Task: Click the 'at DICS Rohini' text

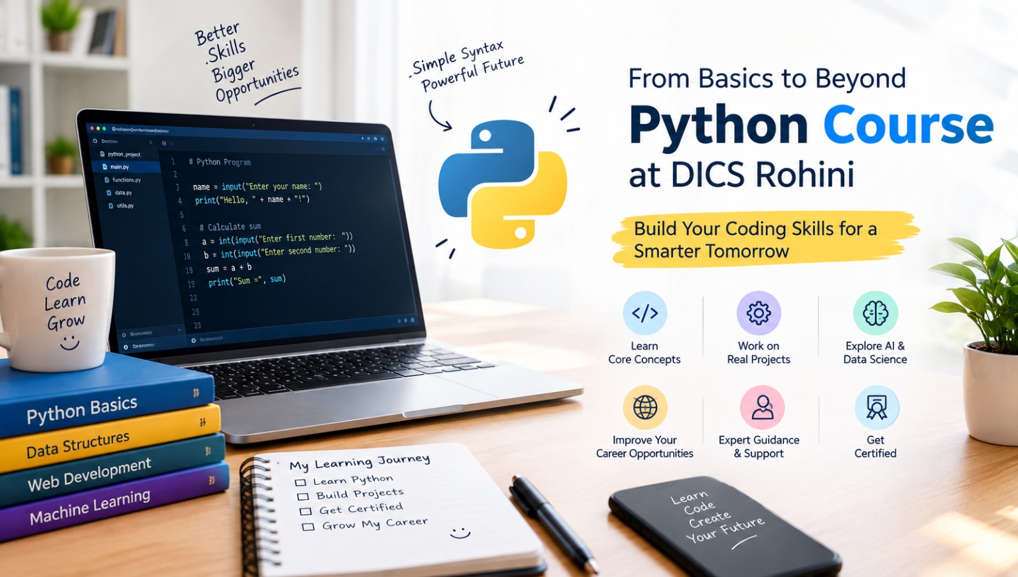Action: (x=742, y=175)
